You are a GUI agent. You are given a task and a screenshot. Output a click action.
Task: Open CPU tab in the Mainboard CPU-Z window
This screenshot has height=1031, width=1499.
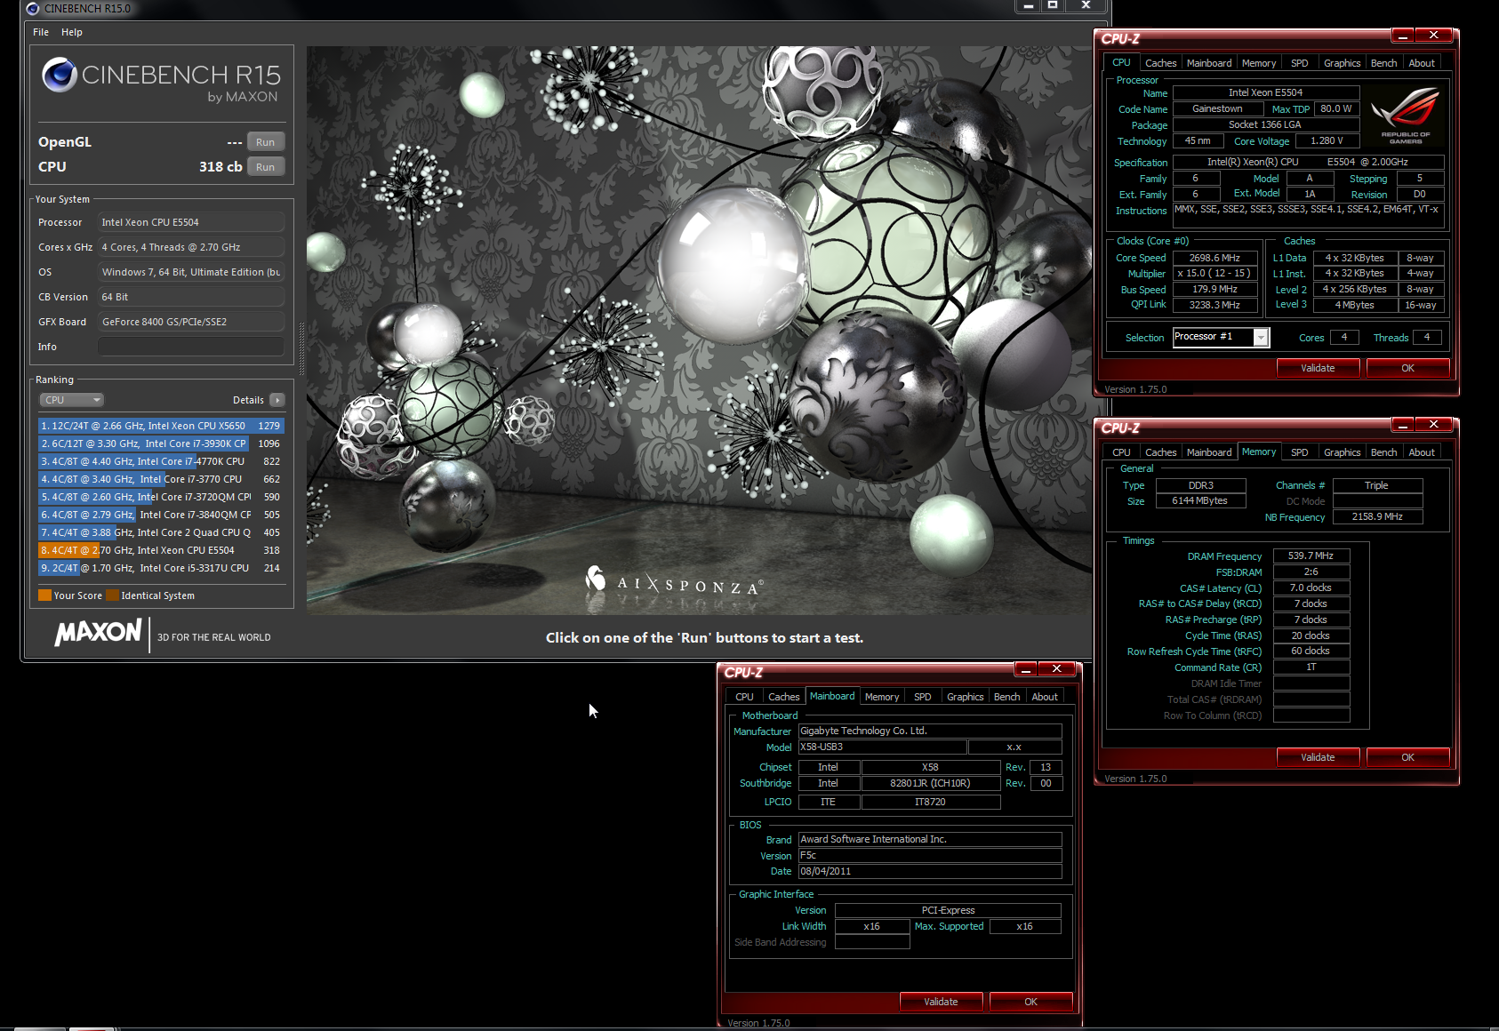coord(744,697)
